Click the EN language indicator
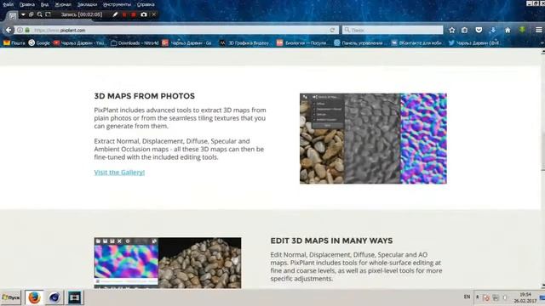 click(x=467, y=297)
